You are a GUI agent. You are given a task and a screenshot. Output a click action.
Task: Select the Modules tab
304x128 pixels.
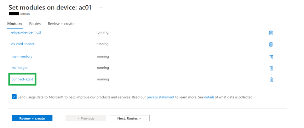pyautogui.click(x=15, y=24)
